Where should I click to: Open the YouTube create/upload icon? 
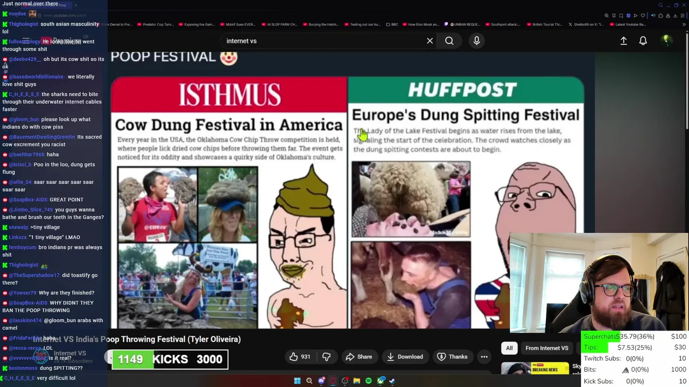pyautogui.click(x=623, y=41)
